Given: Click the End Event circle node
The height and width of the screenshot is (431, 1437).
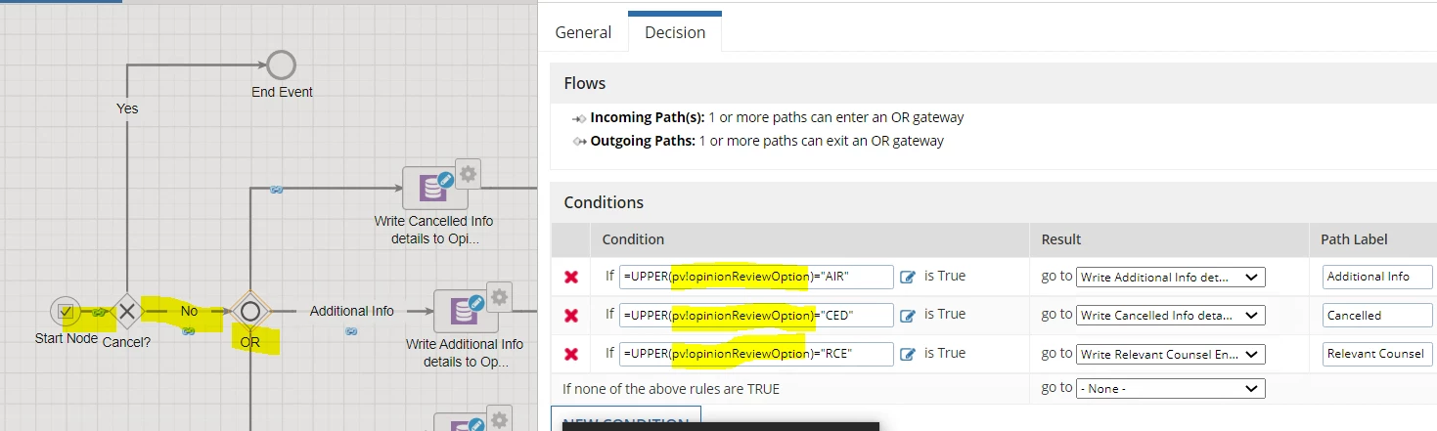Looking at the screenshot, I should click(281, 65).
